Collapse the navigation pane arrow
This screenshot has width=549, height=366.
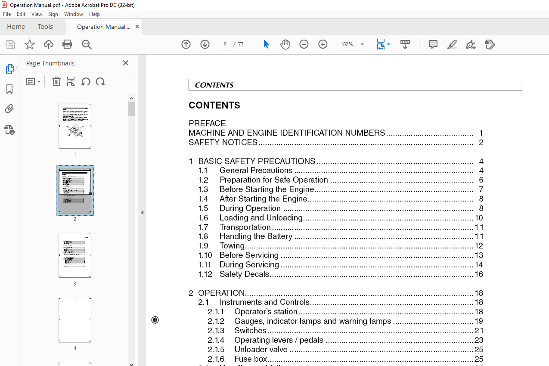tap(142, 212)
